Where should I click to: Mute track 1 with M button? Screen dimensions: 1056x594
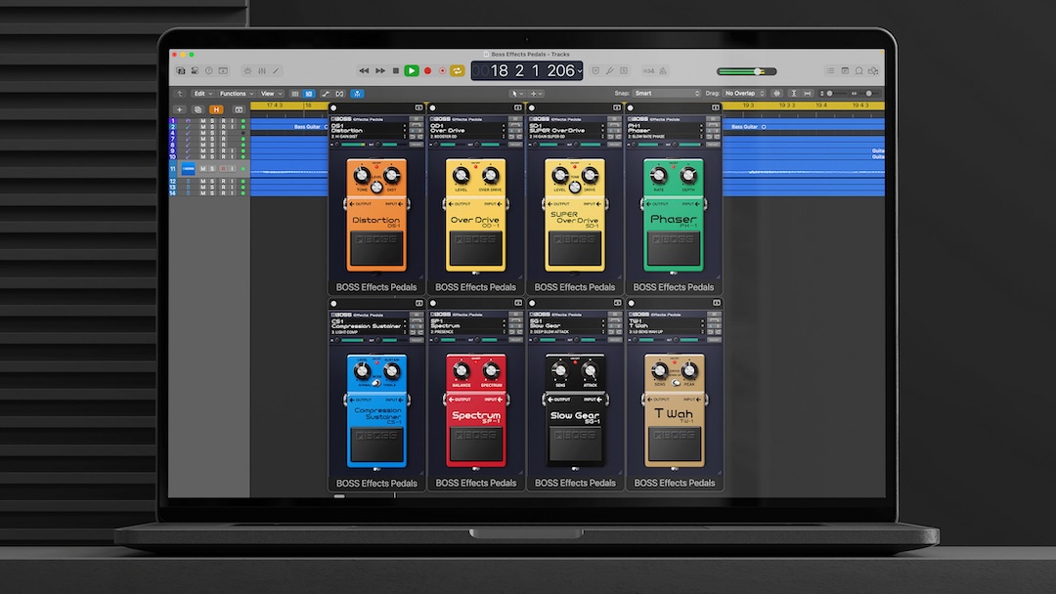coord(202,121)
